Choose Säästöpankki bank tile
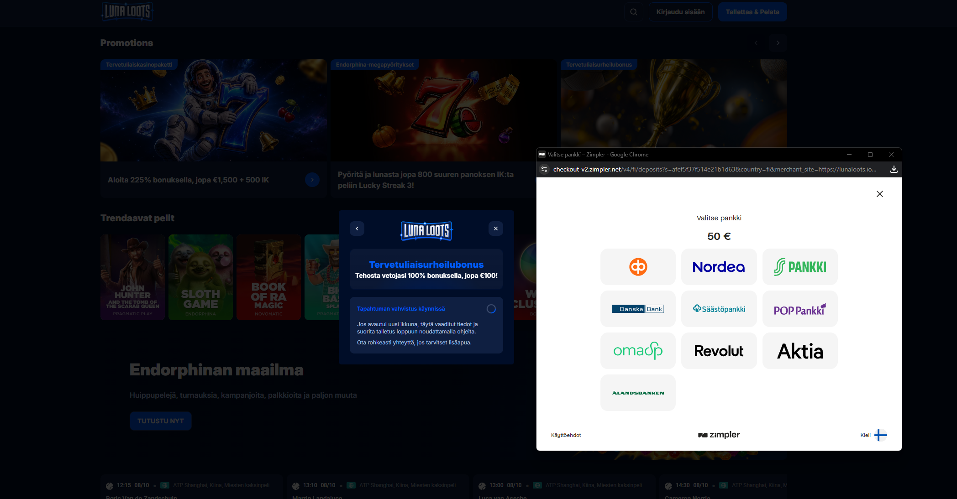957x499 pixels. [719, 309]
